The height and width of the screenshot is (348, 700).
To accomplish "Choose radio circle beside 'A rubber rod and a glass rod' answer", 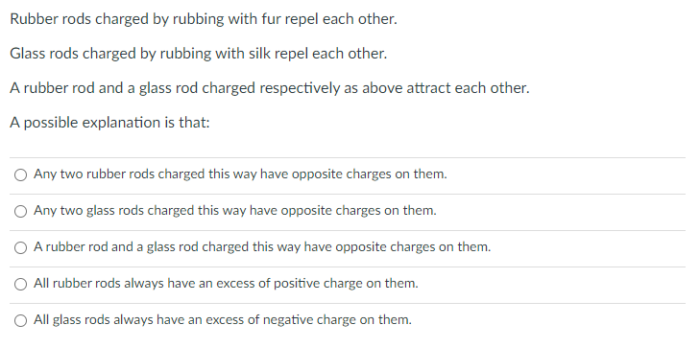I will tap(20, 248).
